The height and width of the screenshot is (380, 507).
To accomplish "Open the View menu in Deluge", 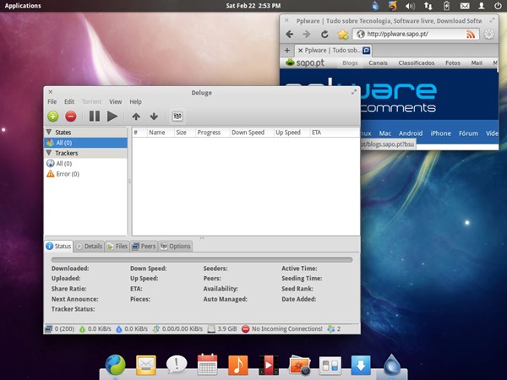I will 116,102.
